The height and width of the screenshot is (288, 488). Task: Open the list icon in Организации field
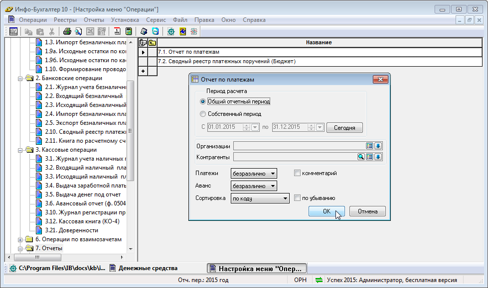tap(369, 146)
